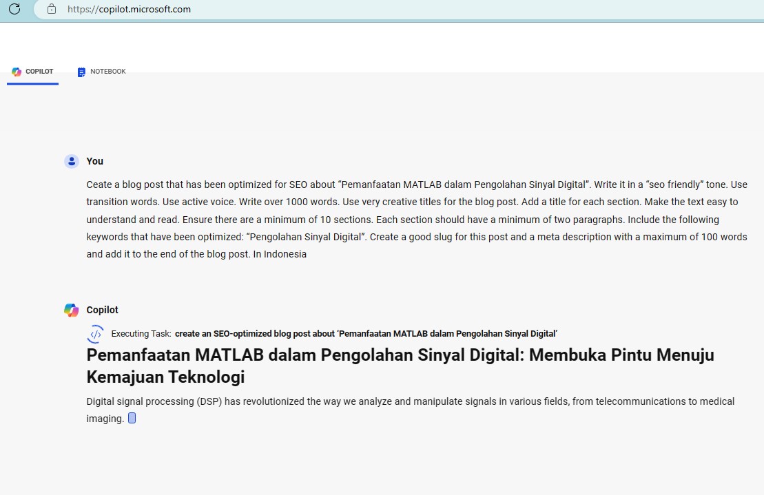Focus the copilot.microsoft.com address bar
The height and width of the screenshot is (495, 764).
[400, 9]
